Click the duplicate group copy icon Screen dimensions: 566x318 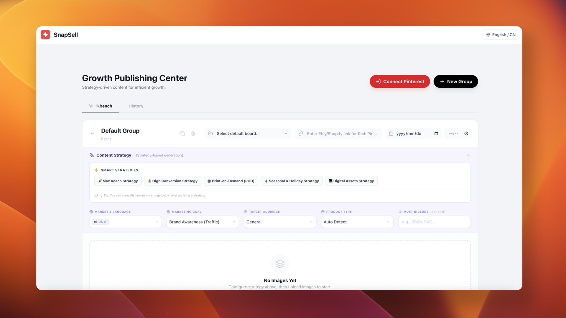[182, 134]
